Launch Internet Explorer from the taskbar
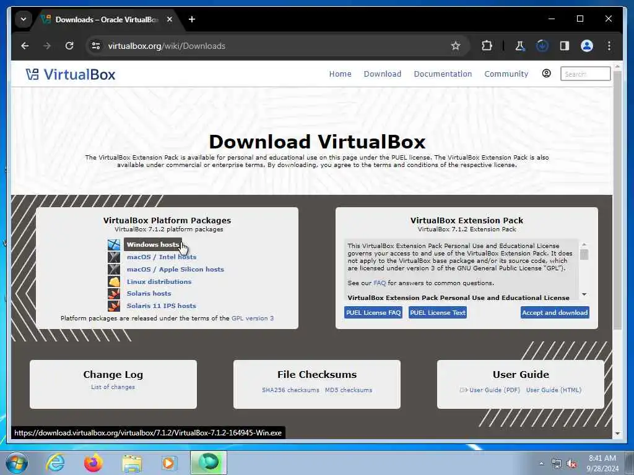Screen dimensions: 634x475 coord(55,463)
